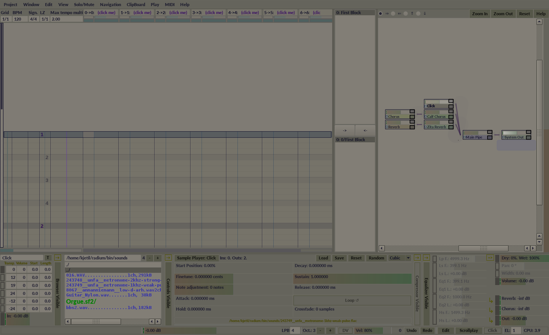Viewport: 549px width, 335px height.
Task: Click the Zoom In button
Action: [x=480, y=14]
